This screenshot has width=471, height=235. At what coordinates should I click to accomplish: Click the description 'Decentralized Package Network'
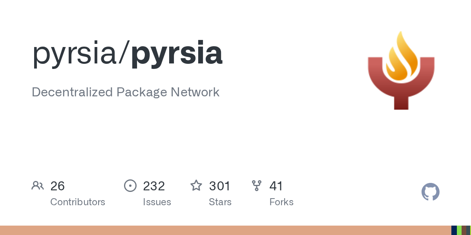[x=125, y=92]
